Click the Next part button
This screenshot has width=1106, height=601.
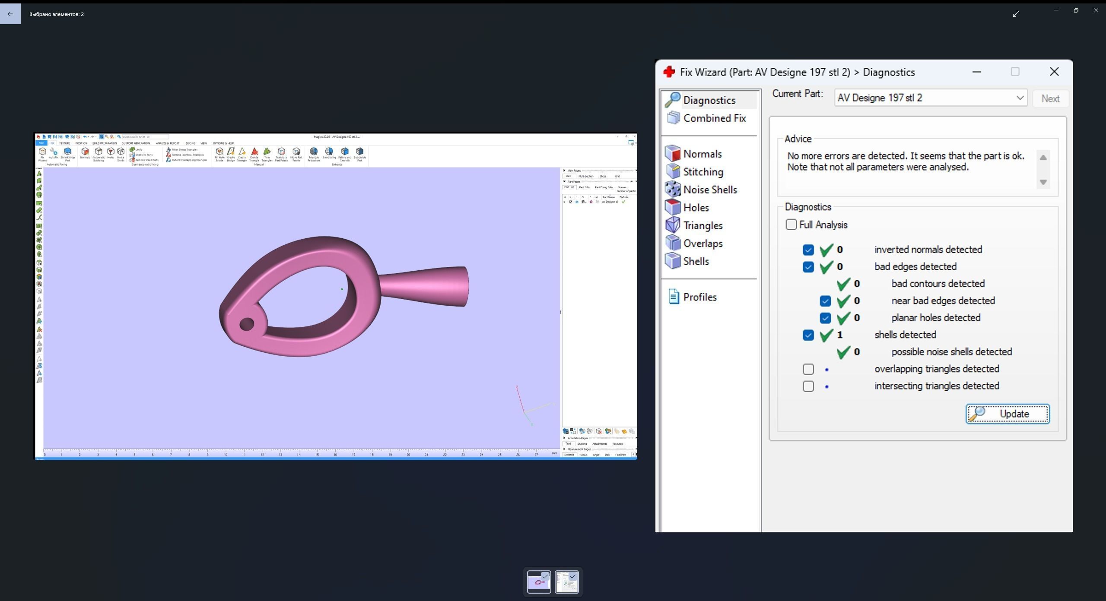pos(1050,98)
